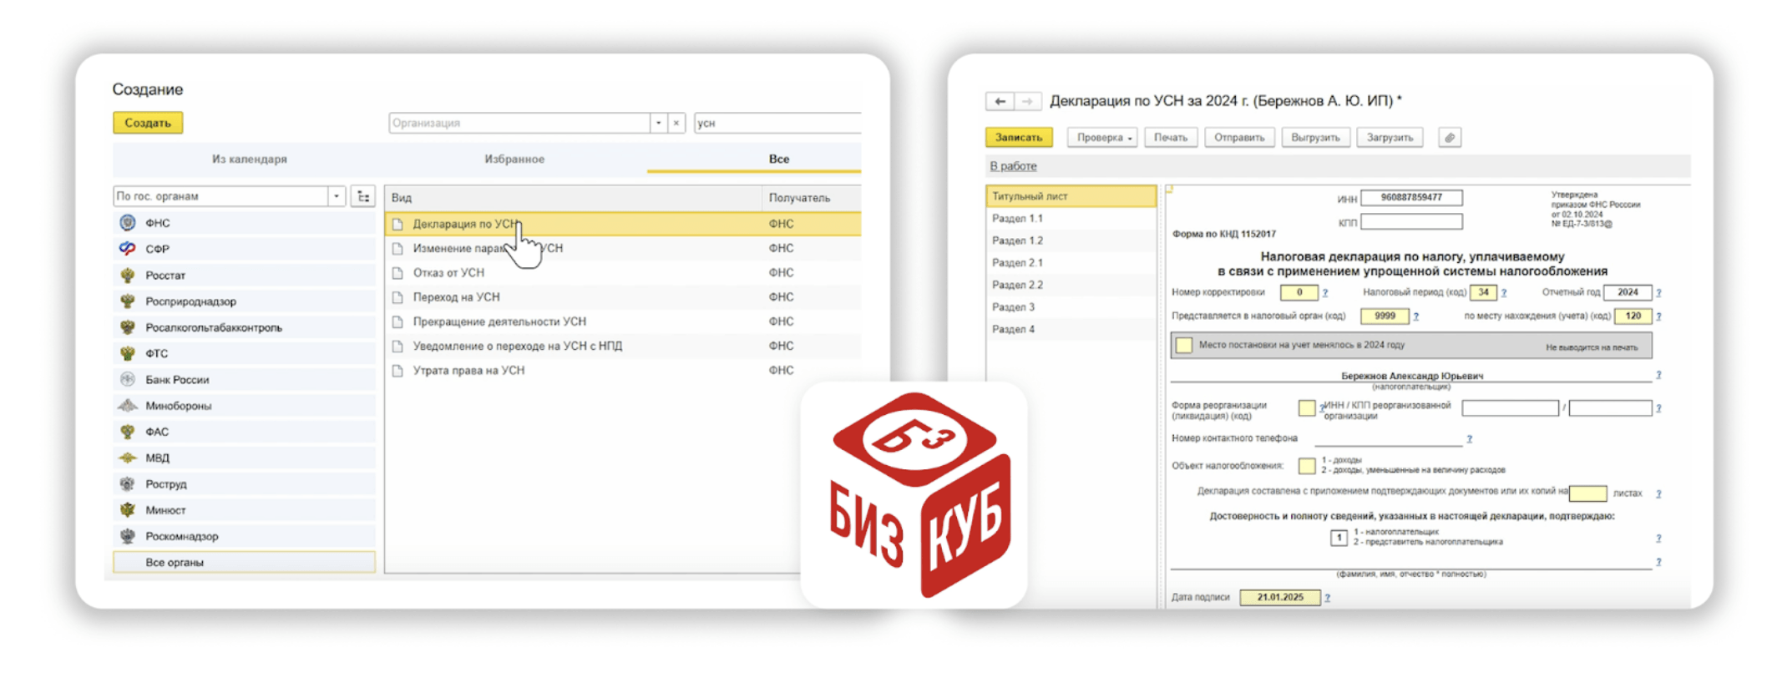Click the Загрузить button
Image resolution: width=1772 pixels, height=678 pixels.
[1390, 138]
